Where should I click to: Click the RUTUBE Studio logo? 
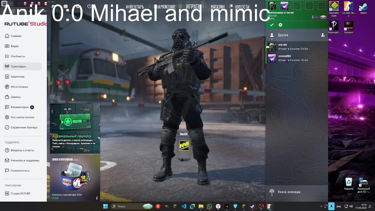coord(26,24)
